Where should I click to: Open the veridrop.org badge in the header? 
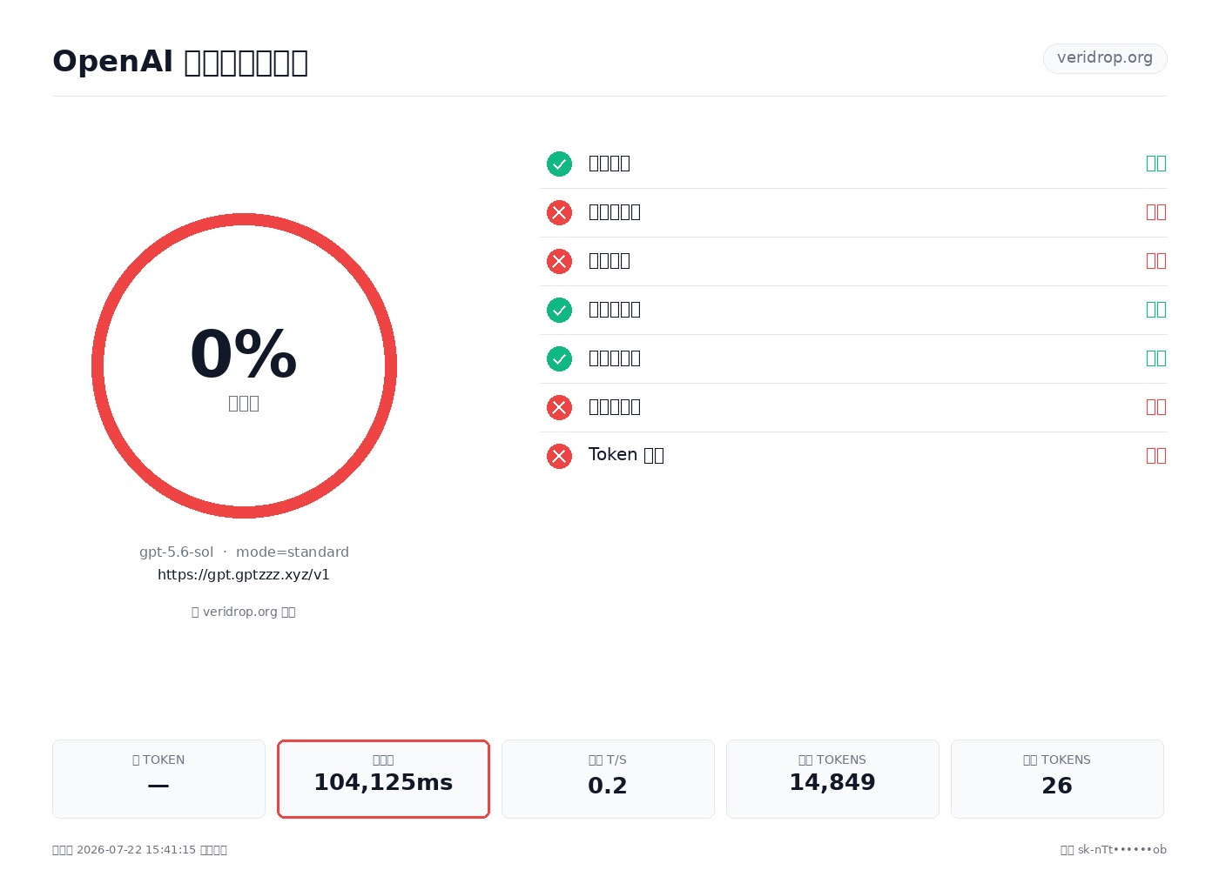coord(1105,58)
